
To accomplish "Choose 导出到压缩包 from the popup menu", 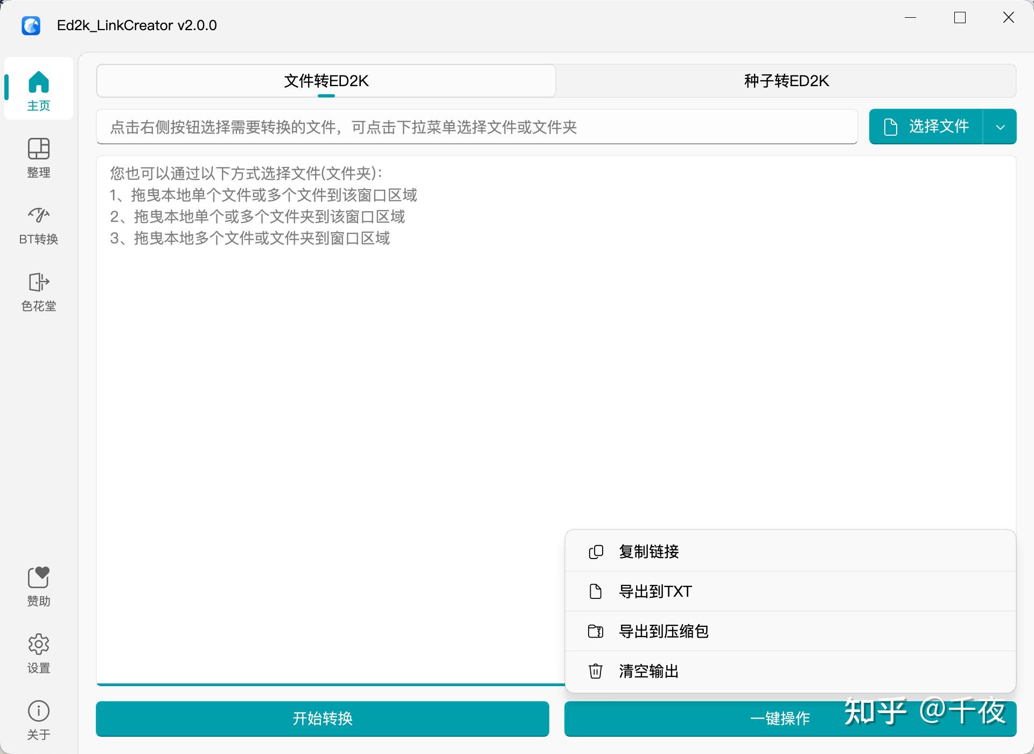I will click(x=791, y=631).
